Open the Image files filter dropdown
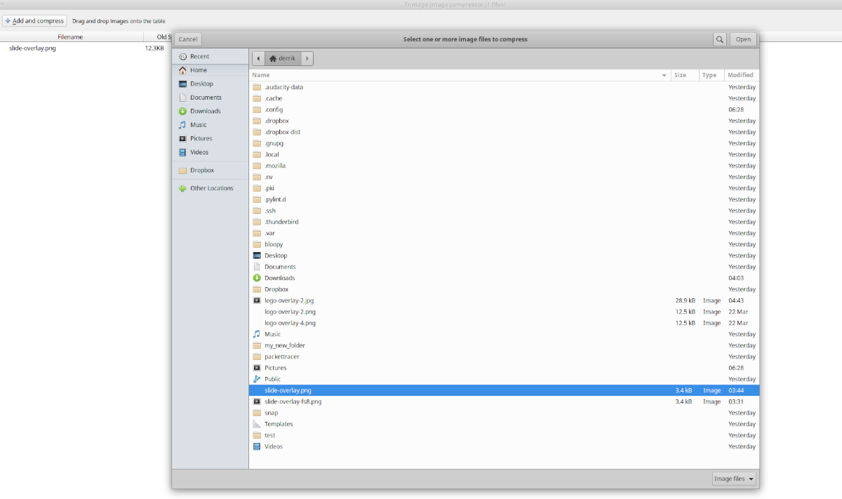The height and width of the screenshot is (499, 842). [x=733, y=478]
